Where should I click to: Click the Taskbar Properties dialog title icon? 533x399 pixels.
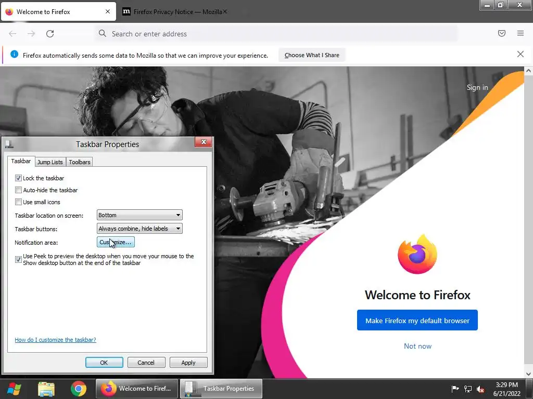click(9, 144)
